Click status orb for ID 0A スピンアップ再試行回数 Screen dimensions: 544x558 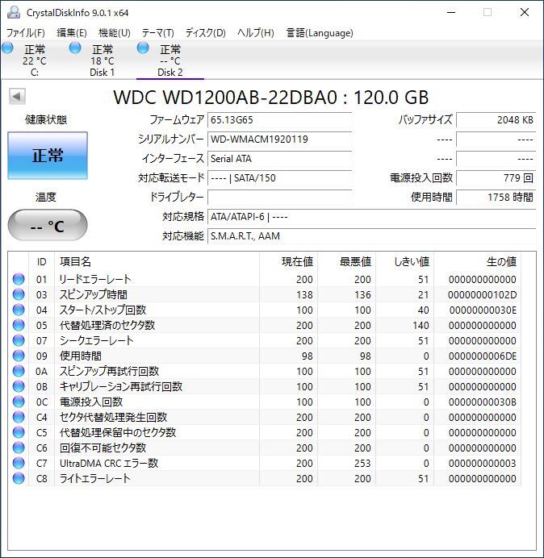pos(19,371)
